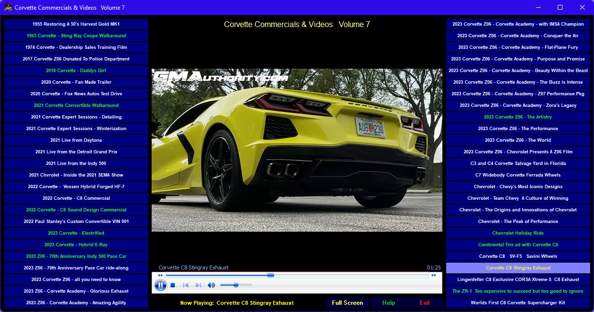The height and width of the screenshot is (312, 594).
Task: Mute the player volume
Action: (x=211, y=285)
